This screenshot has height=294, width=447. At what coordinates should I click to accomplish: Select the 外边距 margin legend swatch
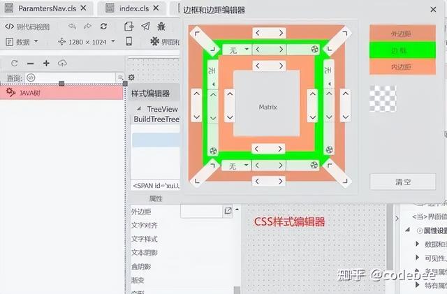point(402,34)
